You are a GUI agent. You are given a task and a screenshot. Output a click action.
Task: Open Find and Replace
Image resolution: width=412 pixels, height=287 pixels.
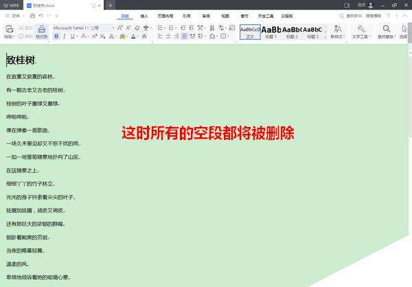tap(387, 32)
